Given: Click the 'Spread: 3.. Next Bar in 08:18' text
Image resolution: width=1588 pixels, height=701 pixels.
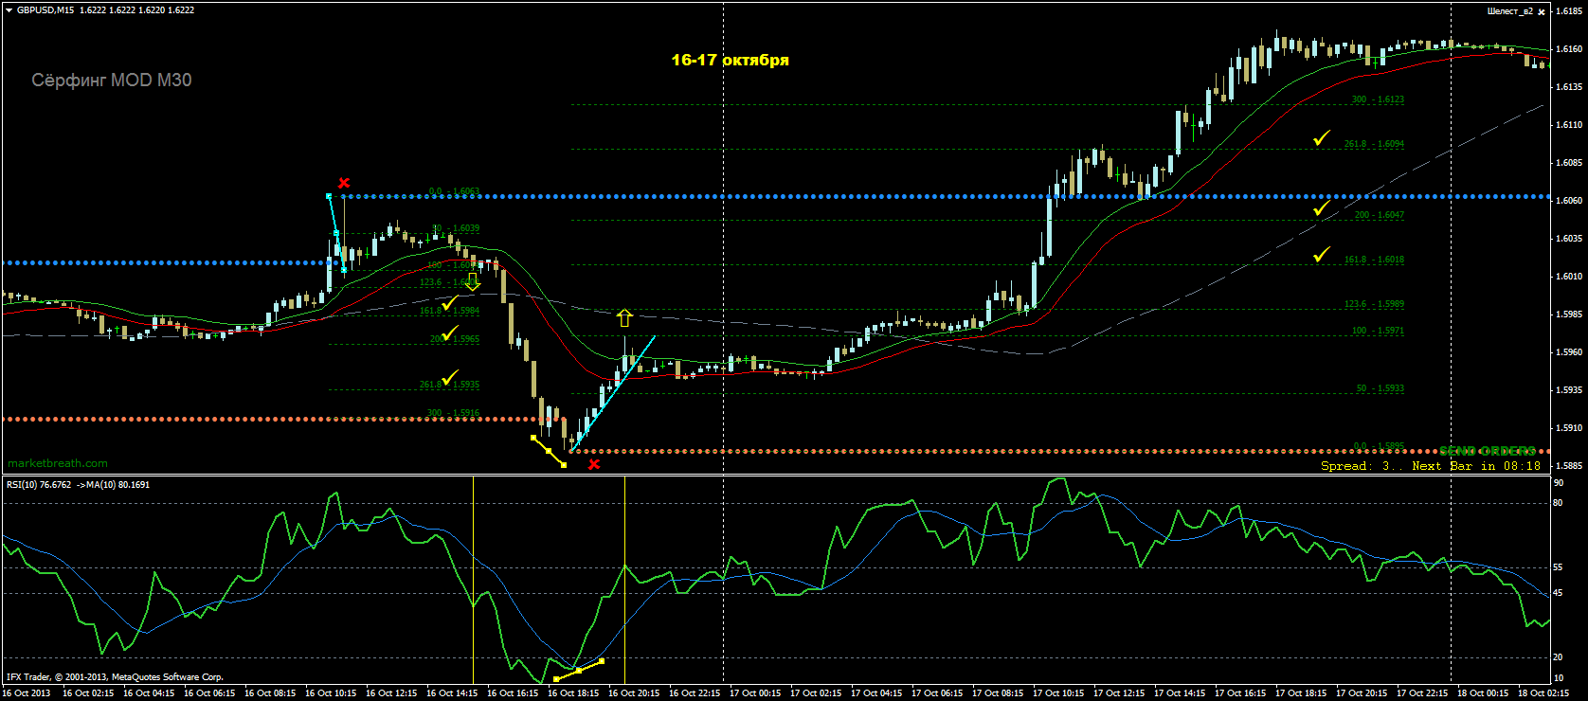Looking at the screenshot, I should (1432, 465).
